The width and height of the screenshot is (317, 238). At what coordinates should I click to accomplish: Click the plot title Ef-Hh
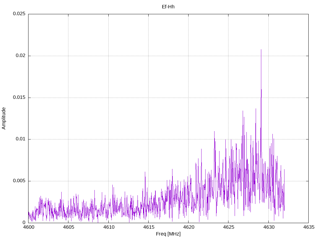(x=168, y=7)
